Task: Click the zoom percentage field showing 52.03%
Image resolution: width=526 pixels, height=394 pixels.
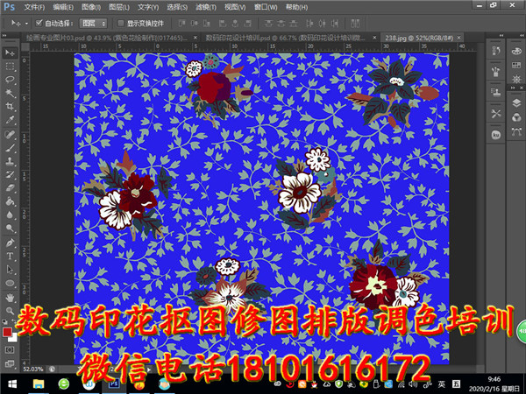Action: (x=33, y=369)
